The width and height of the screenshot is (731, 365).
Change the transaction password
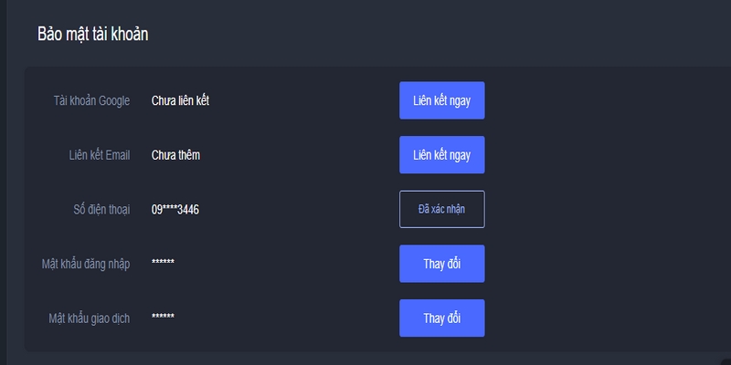pyautogui.click(x=441, y=318)
